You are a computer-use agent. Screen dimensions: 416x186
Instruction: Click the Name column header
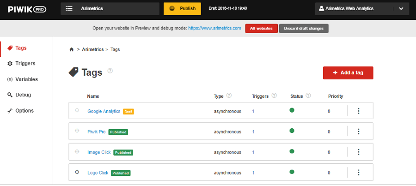(93, 96)
